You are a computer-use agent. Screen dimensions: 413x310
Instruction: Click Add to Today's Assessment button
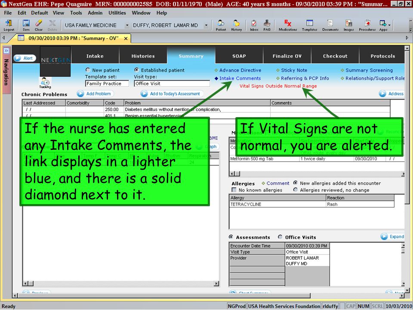(172, 93)
